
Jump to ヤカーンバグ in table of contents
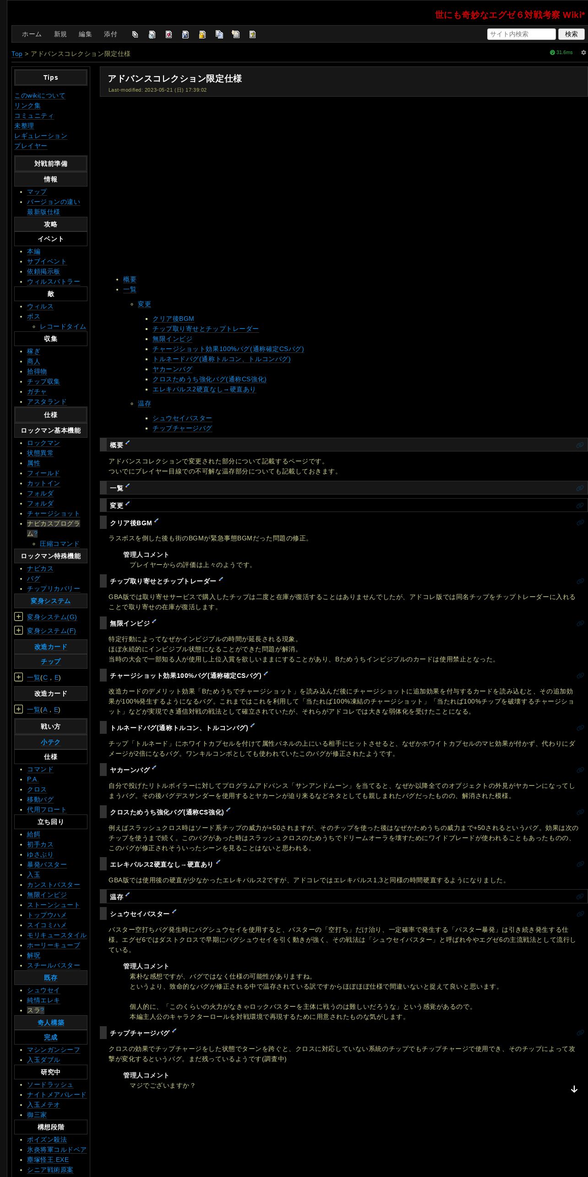point(172,369)
